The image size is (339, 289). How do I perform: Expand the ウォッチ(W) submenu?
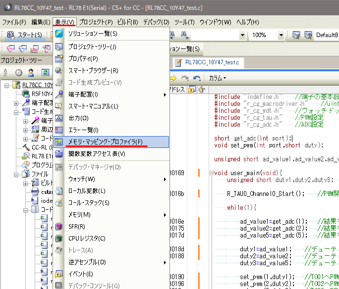[x=112, y=179]
